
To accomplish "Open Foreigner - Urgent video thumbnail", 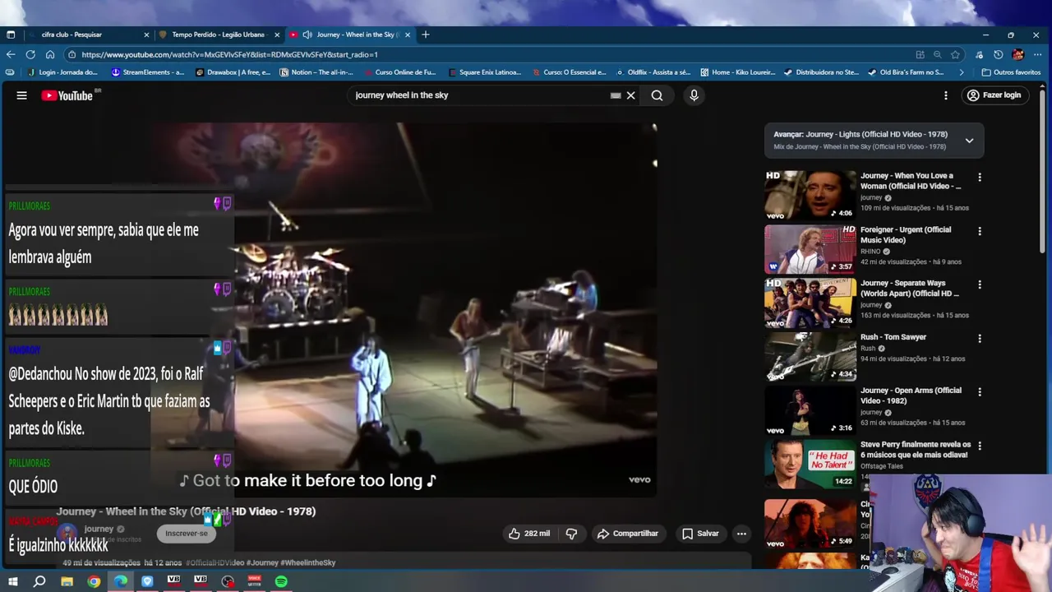I will click(x=810, y=248).
